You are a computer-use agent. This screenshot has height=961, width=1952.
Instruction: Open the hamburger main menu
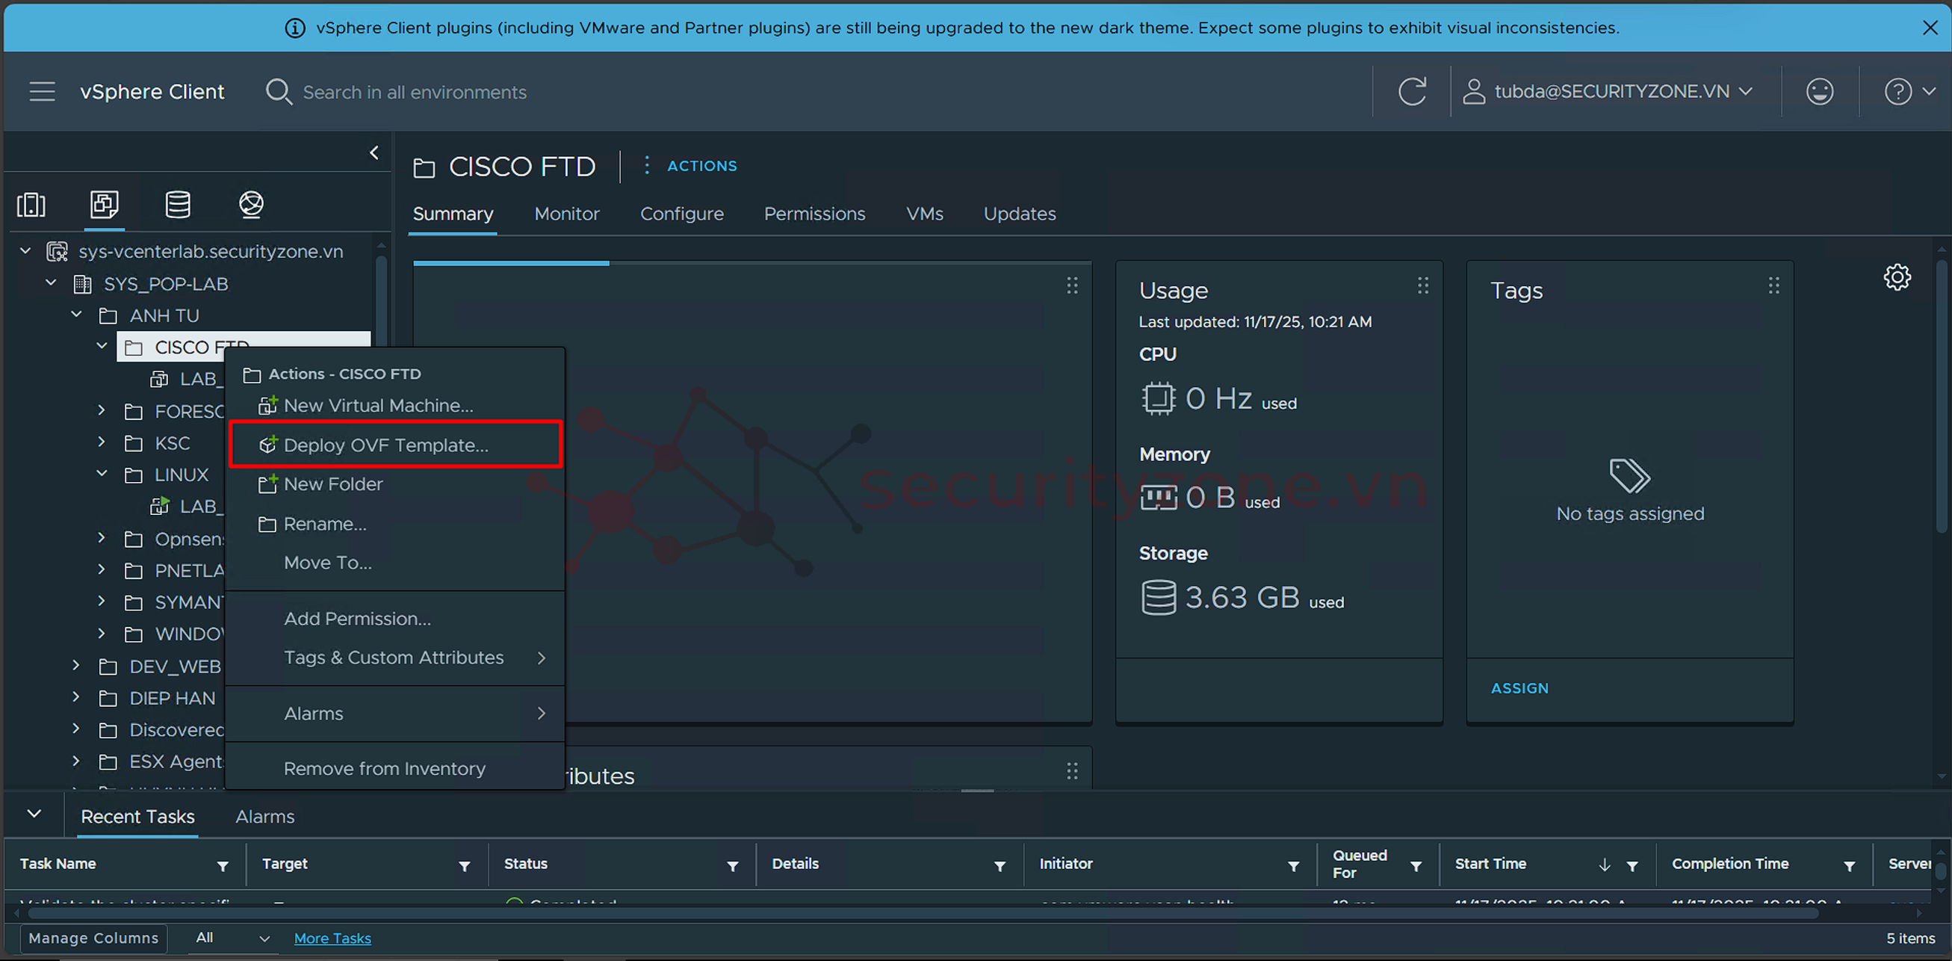tap(43, 92)
